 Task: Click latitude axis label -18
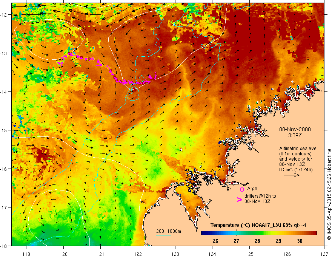pos(4,246)
